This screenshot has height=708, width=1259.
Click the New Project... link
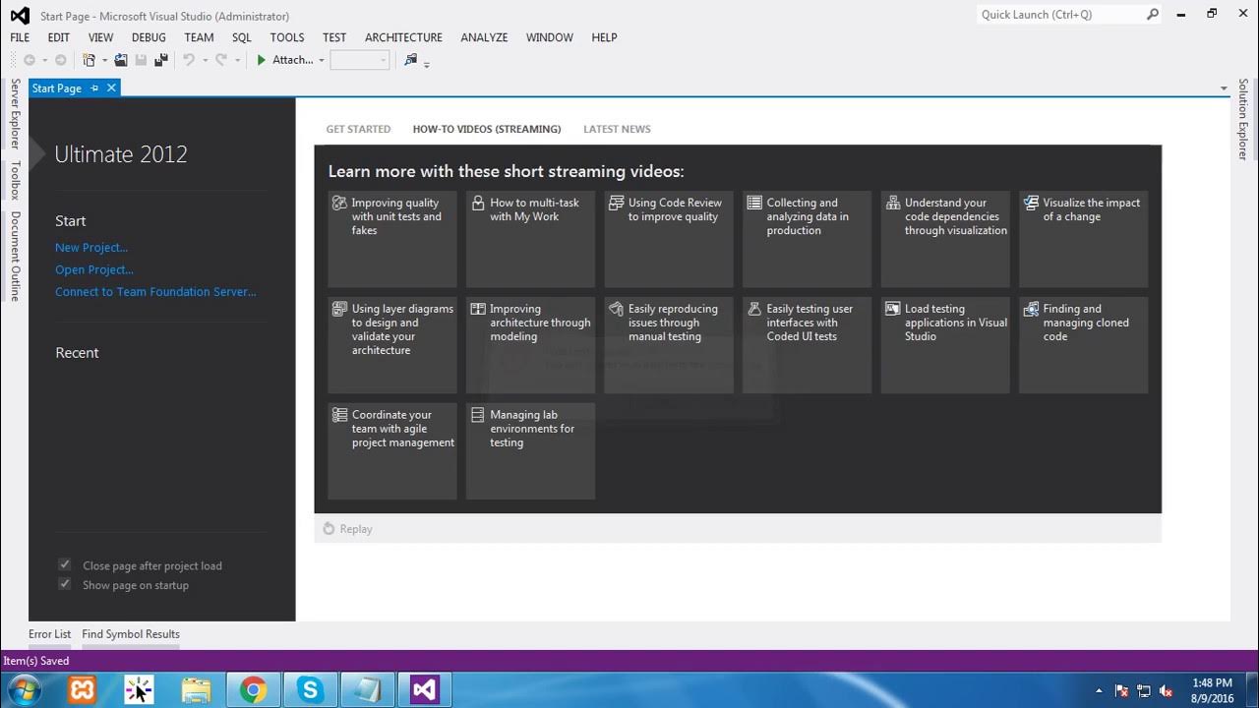click(x=91, y=248)
